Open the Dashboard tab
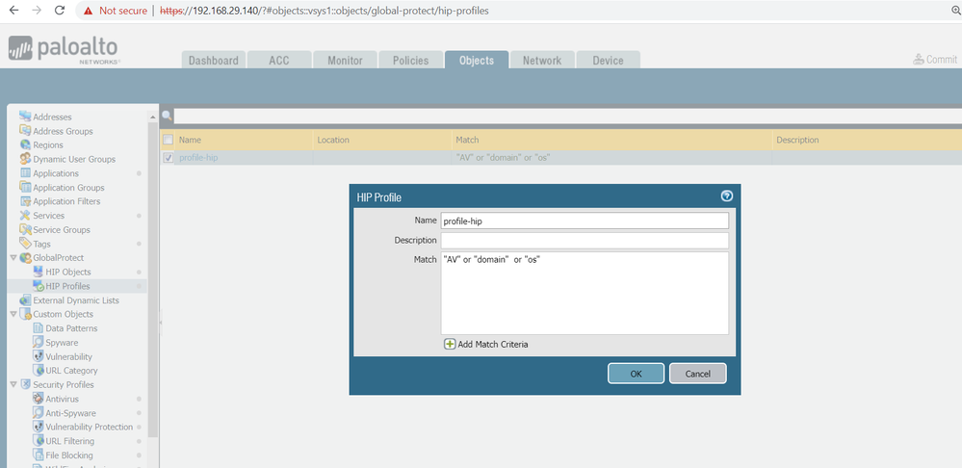Screen dimensions: 962x468 coord(214,60)
